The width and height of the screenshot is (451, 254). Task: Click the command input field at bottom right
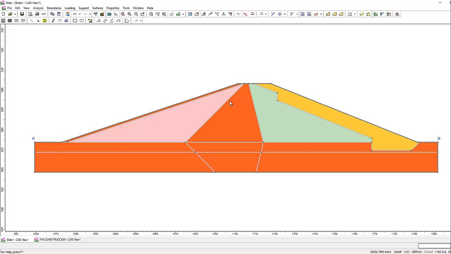[434, 246]
